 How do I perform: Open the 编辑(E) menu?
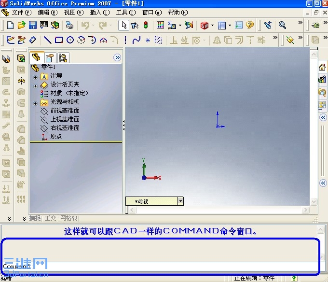pos(47,13)
